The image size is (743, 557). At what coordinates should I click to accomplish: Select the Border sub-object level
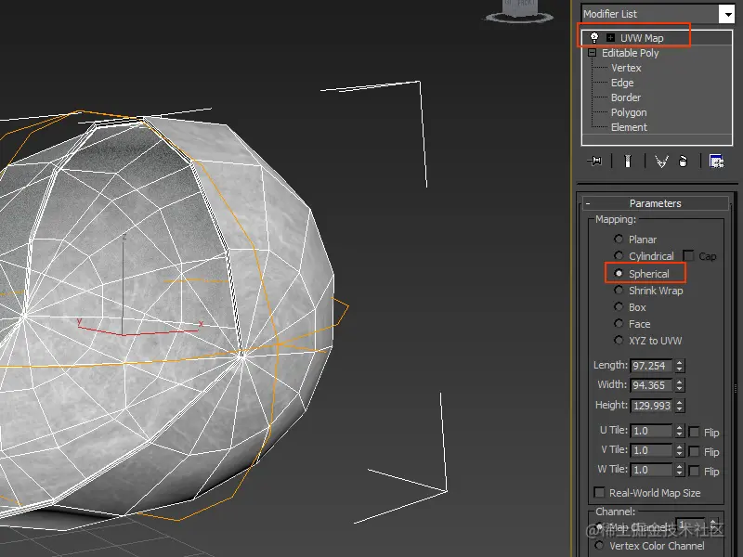[x=625, y=97]
